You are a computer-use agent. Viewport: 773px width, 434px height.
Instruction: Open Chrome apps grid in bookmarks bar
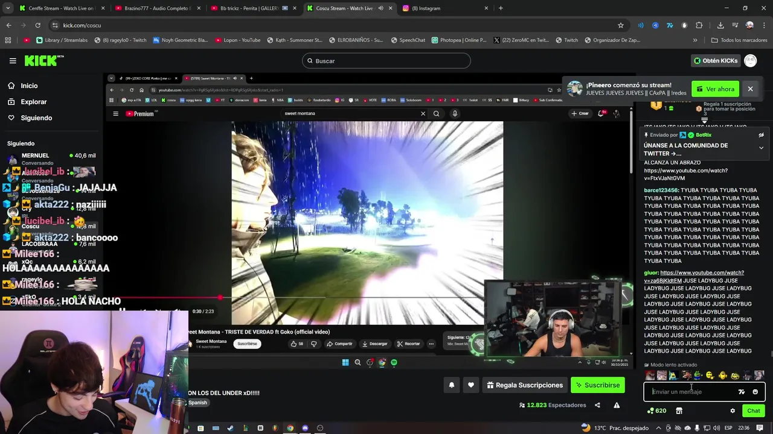coord(8,40)
